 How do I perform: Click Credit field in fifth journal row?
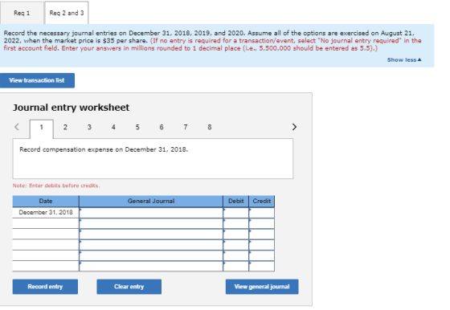tap(262, 255)
